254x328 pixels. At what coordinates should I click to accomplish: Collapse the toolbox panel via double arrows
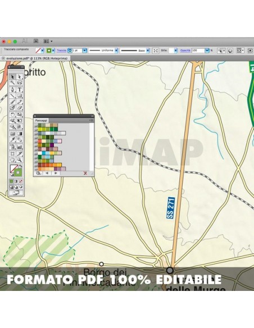coord(22,67)
